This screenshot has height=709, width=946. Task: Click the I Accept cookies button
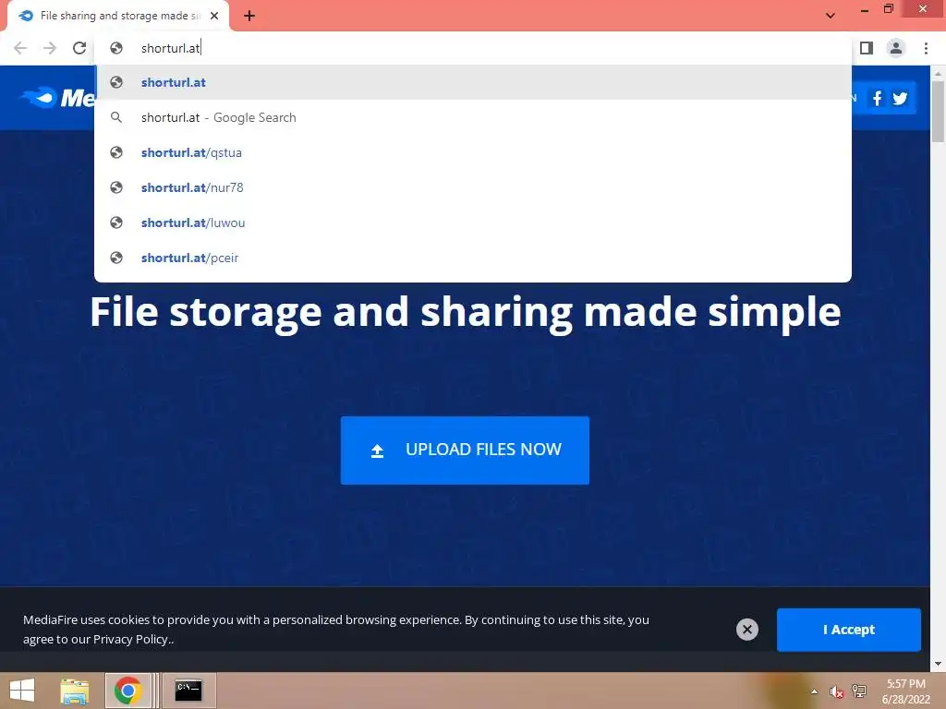[848, 630]
